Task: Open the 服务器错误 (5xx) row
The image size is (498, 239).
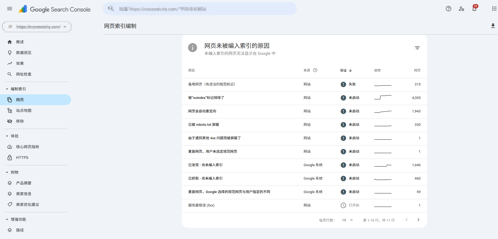Action: pyautogui.click(x=201, y=205)
